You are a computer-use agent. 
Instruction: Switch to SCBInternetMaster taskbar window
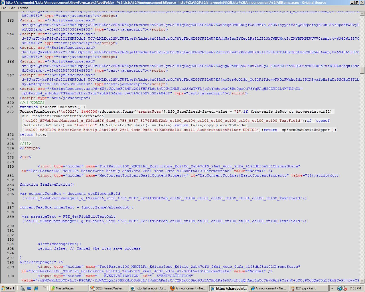click(108, 288)
